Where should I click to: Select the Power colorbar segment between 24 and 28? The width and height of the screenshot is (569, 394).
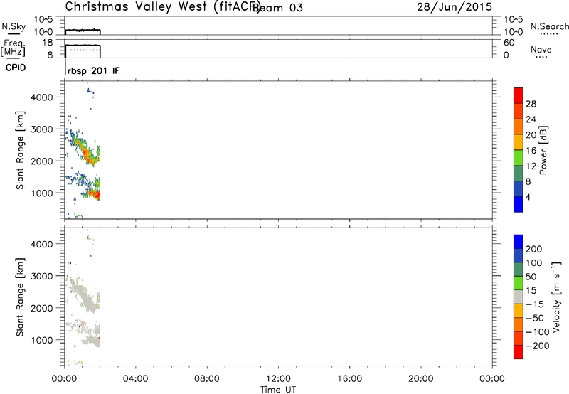click(x=519, y=112)
